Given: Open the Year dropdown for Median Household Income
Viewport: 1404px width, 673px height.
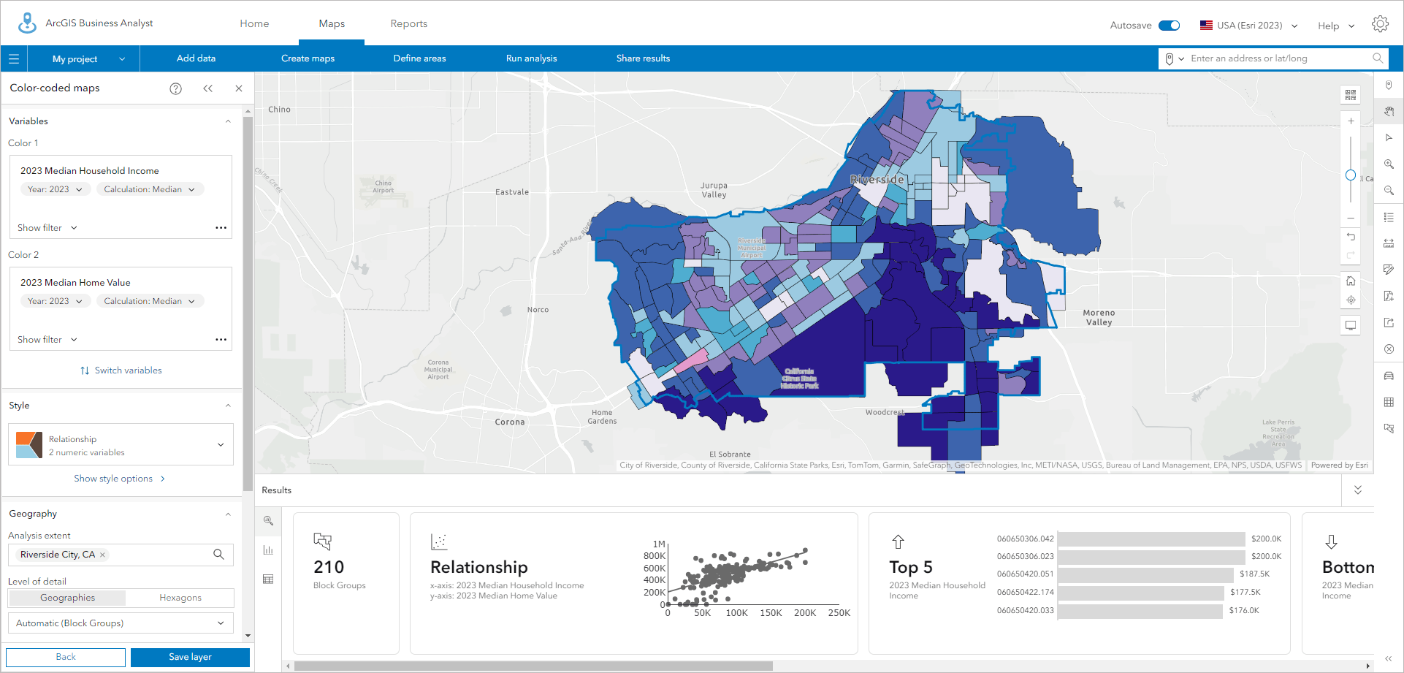Looking at the screenshot, I should click(x=55, y=189).
